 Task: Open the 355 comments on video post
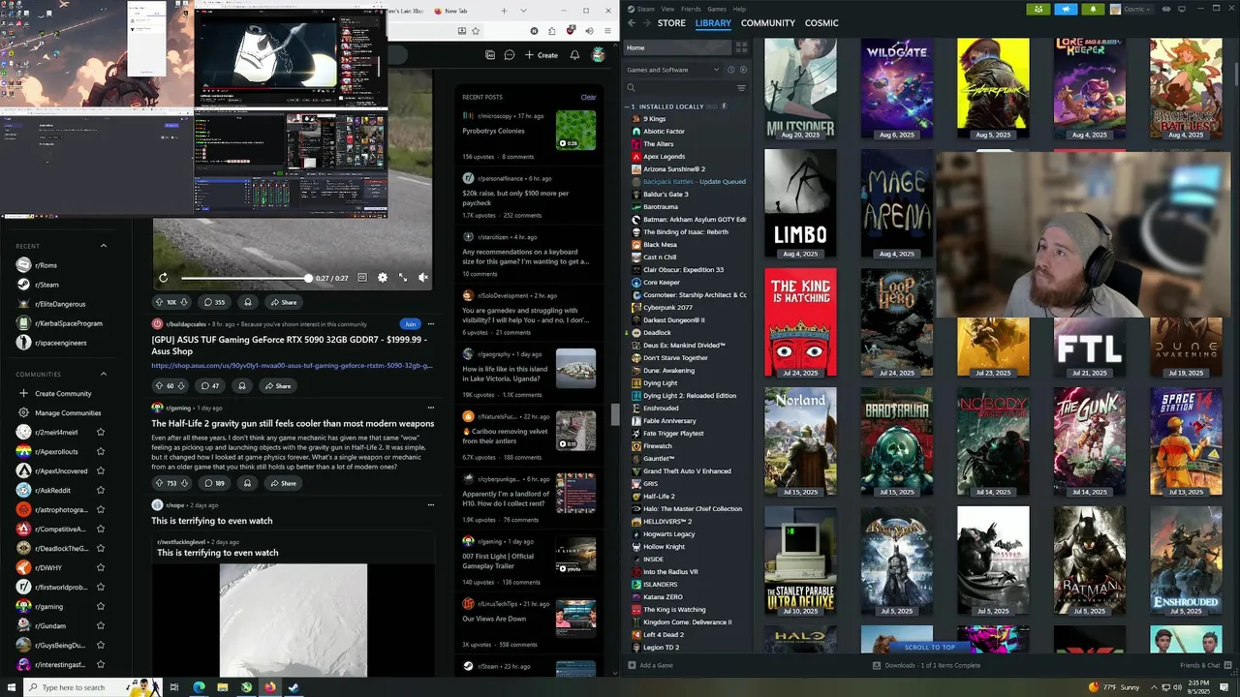(214, 302)
